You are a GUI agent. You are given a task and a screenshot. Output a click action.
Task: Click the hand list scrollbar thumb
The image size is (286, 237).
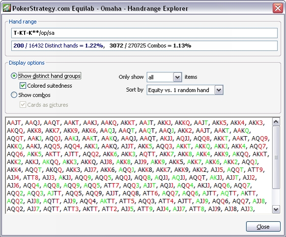coord(276,157)
